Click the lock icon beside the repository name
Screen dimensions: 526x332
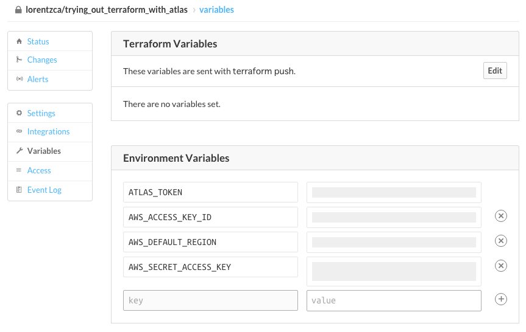[x=19, y=10]
